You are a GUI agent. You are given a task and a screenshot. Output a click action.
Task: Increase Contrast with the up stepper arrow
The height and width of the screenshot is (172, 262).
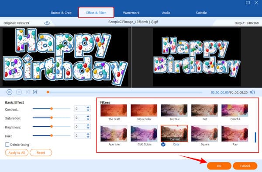tap(88, 108)
